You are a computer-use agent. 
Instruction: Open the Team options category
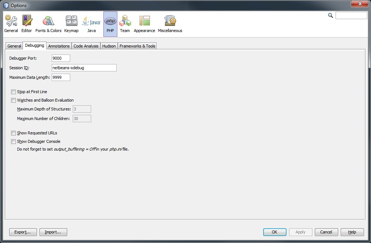[x=125, y=24]
